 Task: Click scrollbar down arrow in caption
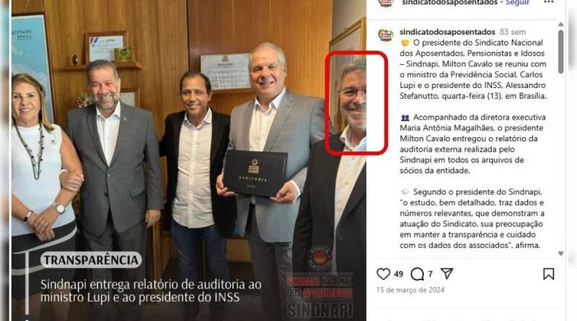coord(560,253)
